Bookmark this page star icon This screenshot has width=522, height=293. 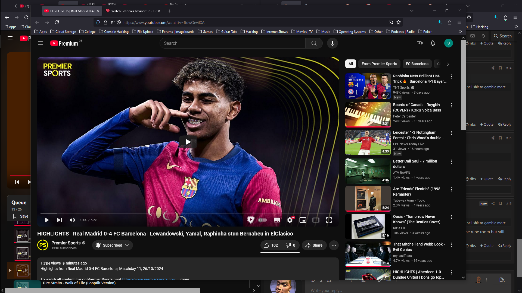tap(399, 23)
